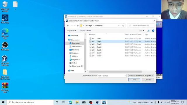The width and height of the screenshot is (187, 105).
Task: Open the Todos los archivos de disquete filter
Action: [x=141, y=76]
